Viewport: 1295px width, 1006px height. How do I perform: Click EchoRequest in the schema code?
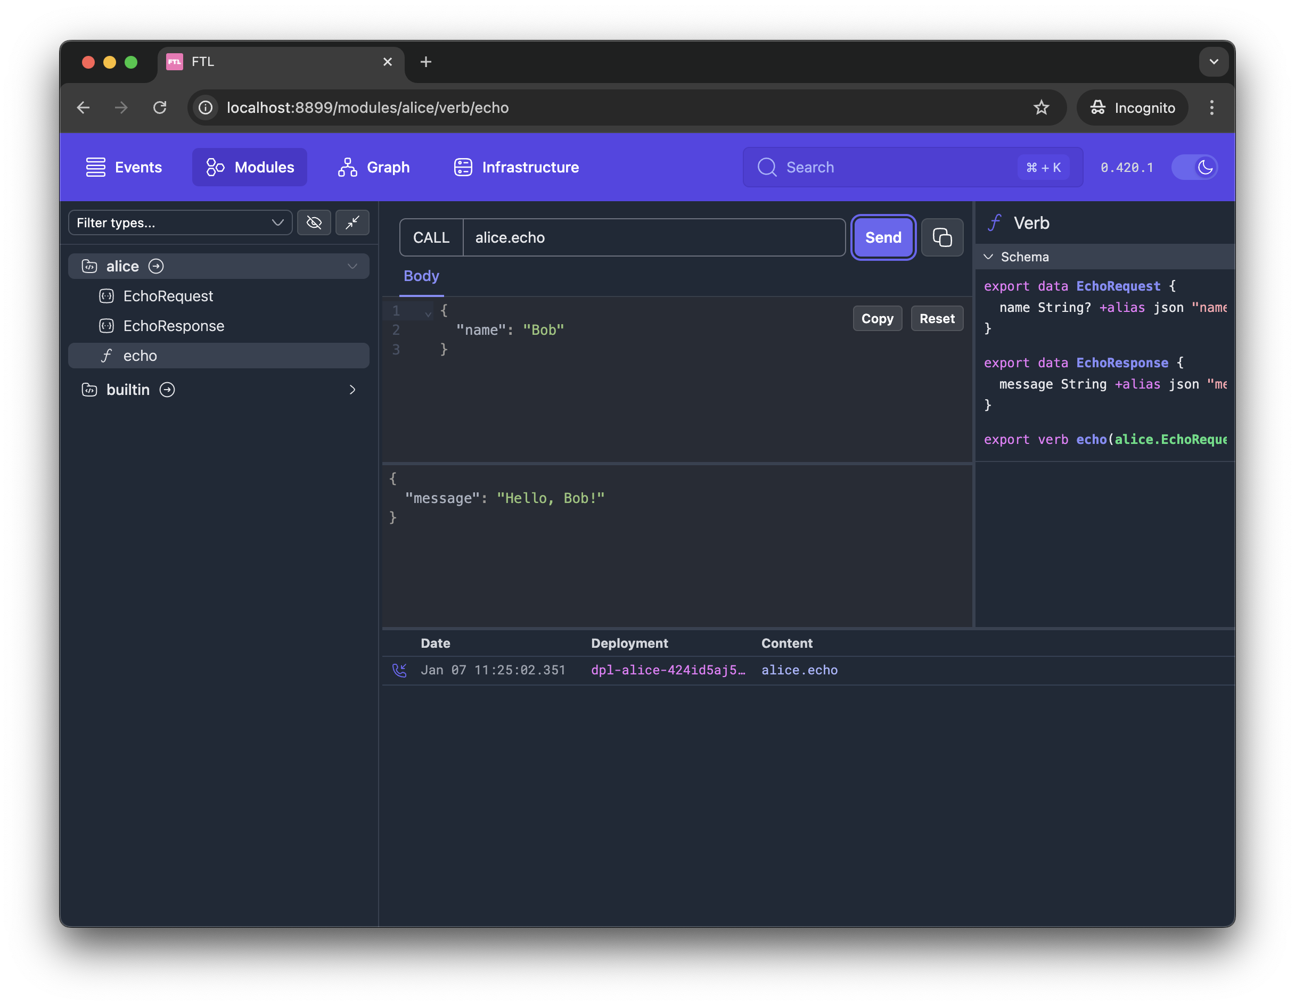coord(1118,286)
